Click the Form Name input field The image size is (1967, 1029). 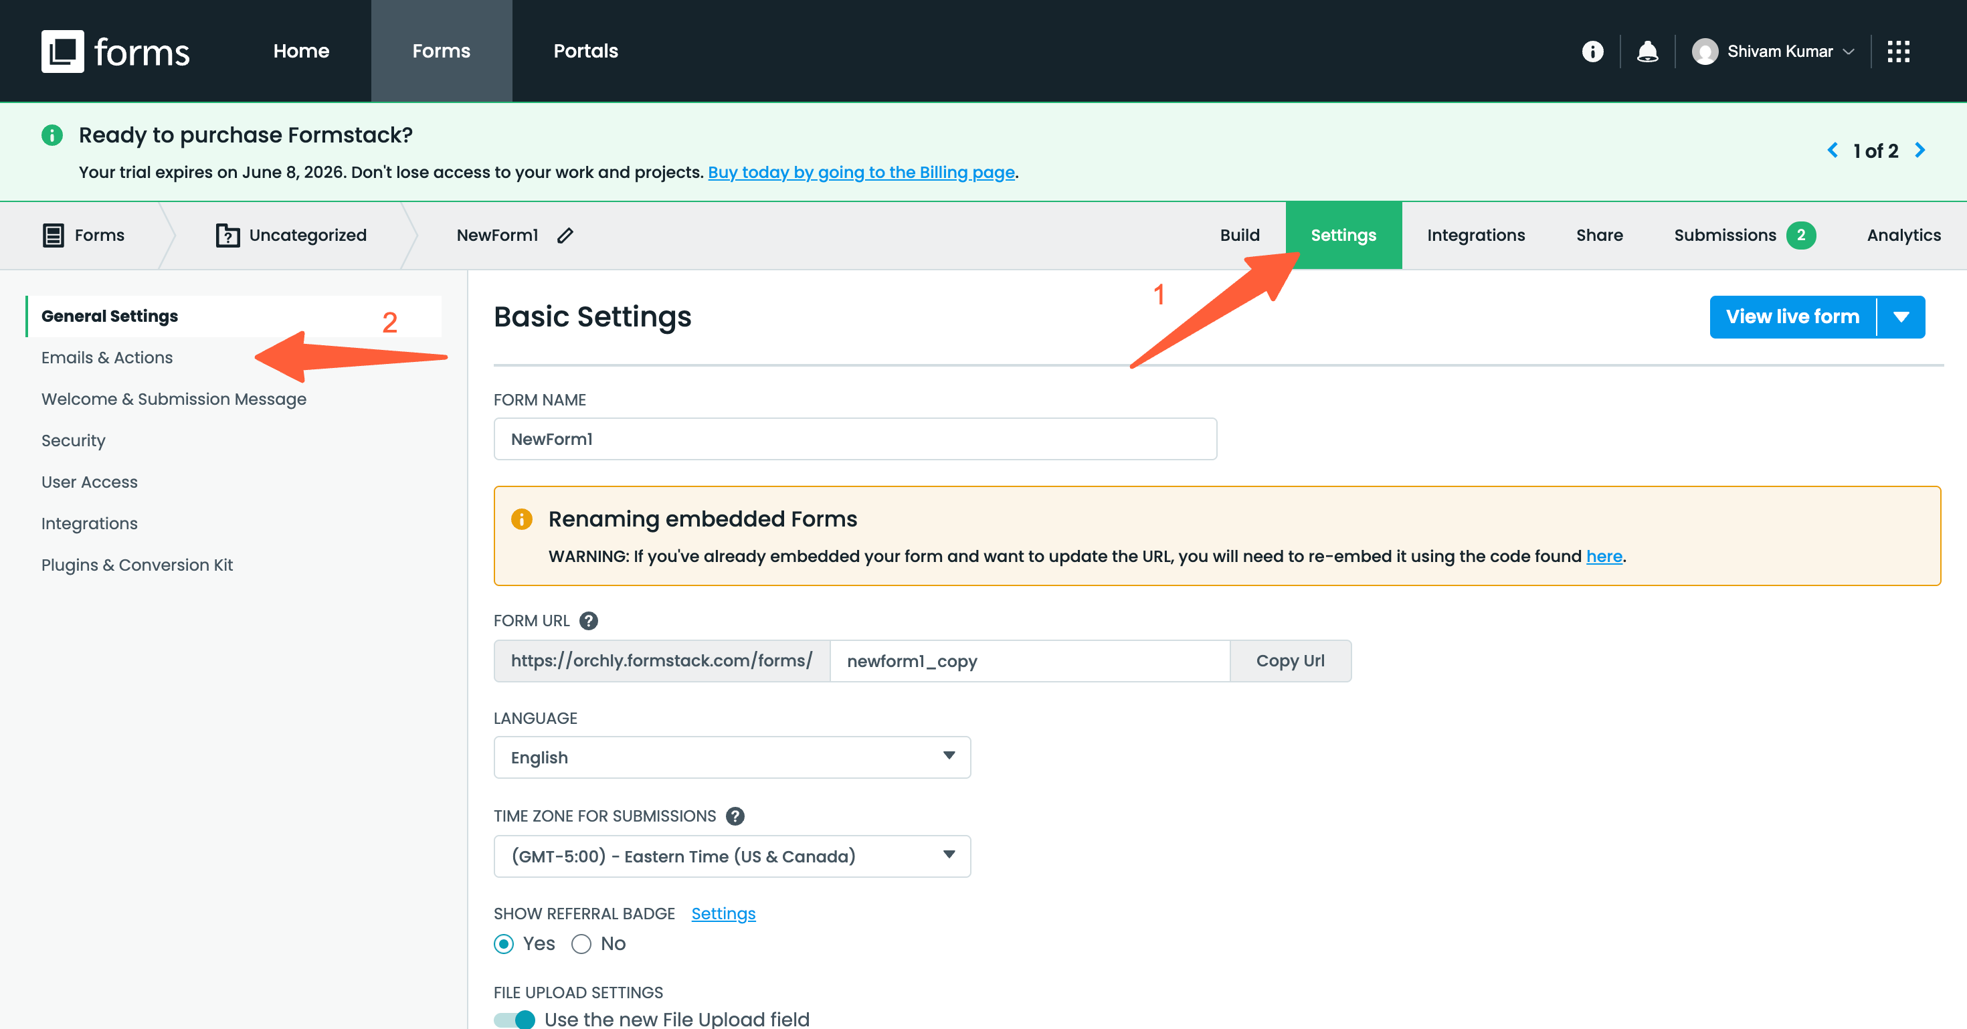(855, 439)
